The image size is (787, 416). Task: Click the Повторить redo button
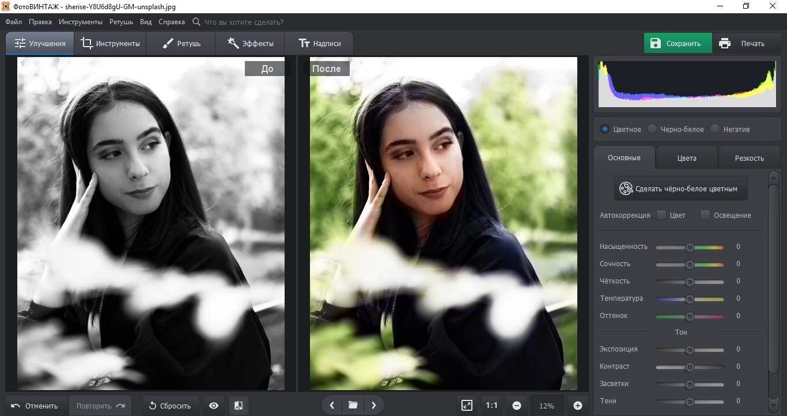[x=100, y=406]
